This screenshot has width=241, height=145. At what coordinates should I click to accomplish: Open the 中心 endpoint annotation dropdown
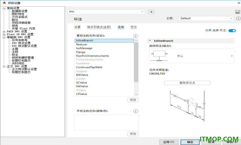192,56
